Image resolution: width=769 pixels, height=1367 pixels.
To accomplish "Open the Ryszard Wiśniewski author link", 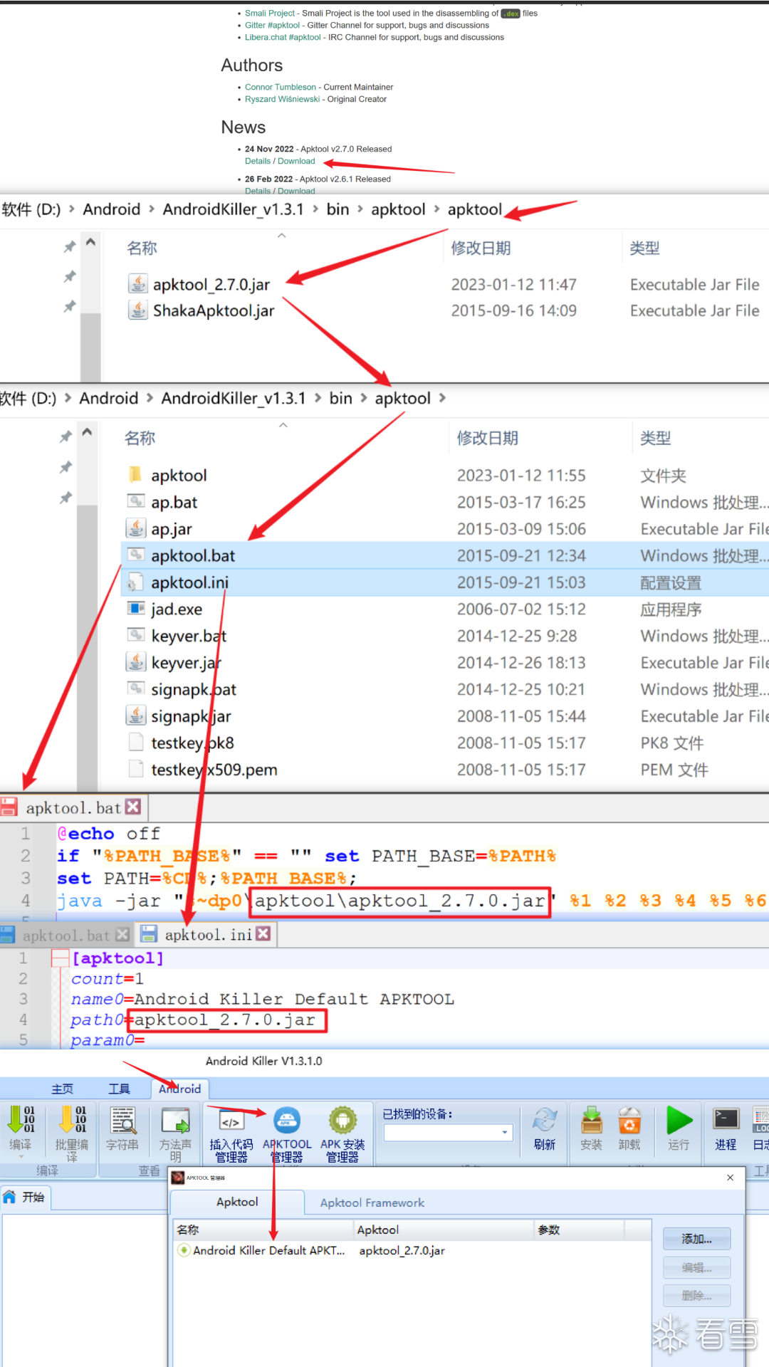I will [x=283, y=99].
